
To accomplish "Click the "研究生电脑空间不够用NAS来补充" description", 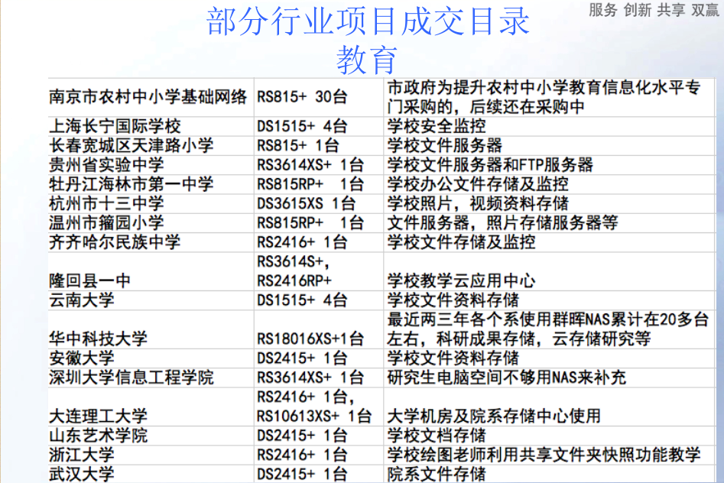I will pos(507,378).
